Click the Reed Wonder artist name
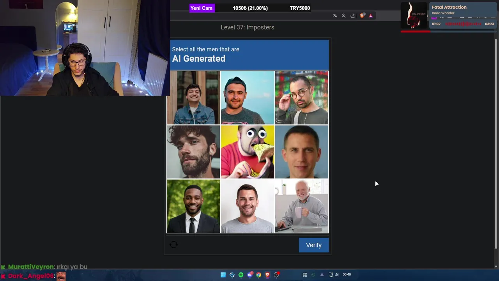 pos(443,13)
